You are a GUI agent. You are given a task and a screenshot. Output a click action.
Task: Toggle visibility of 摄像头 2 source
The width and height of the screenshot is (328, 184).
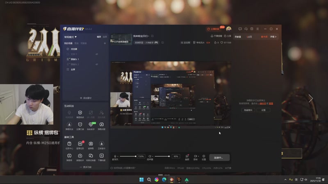[97, 64]
